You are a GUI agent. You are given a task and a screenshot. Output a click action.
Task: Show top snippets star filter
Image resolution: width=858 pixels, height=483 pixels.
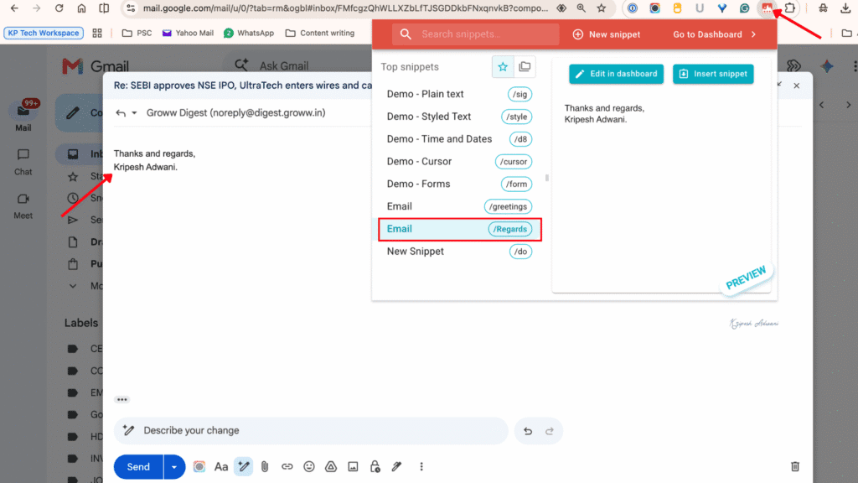tap(503, 67)
